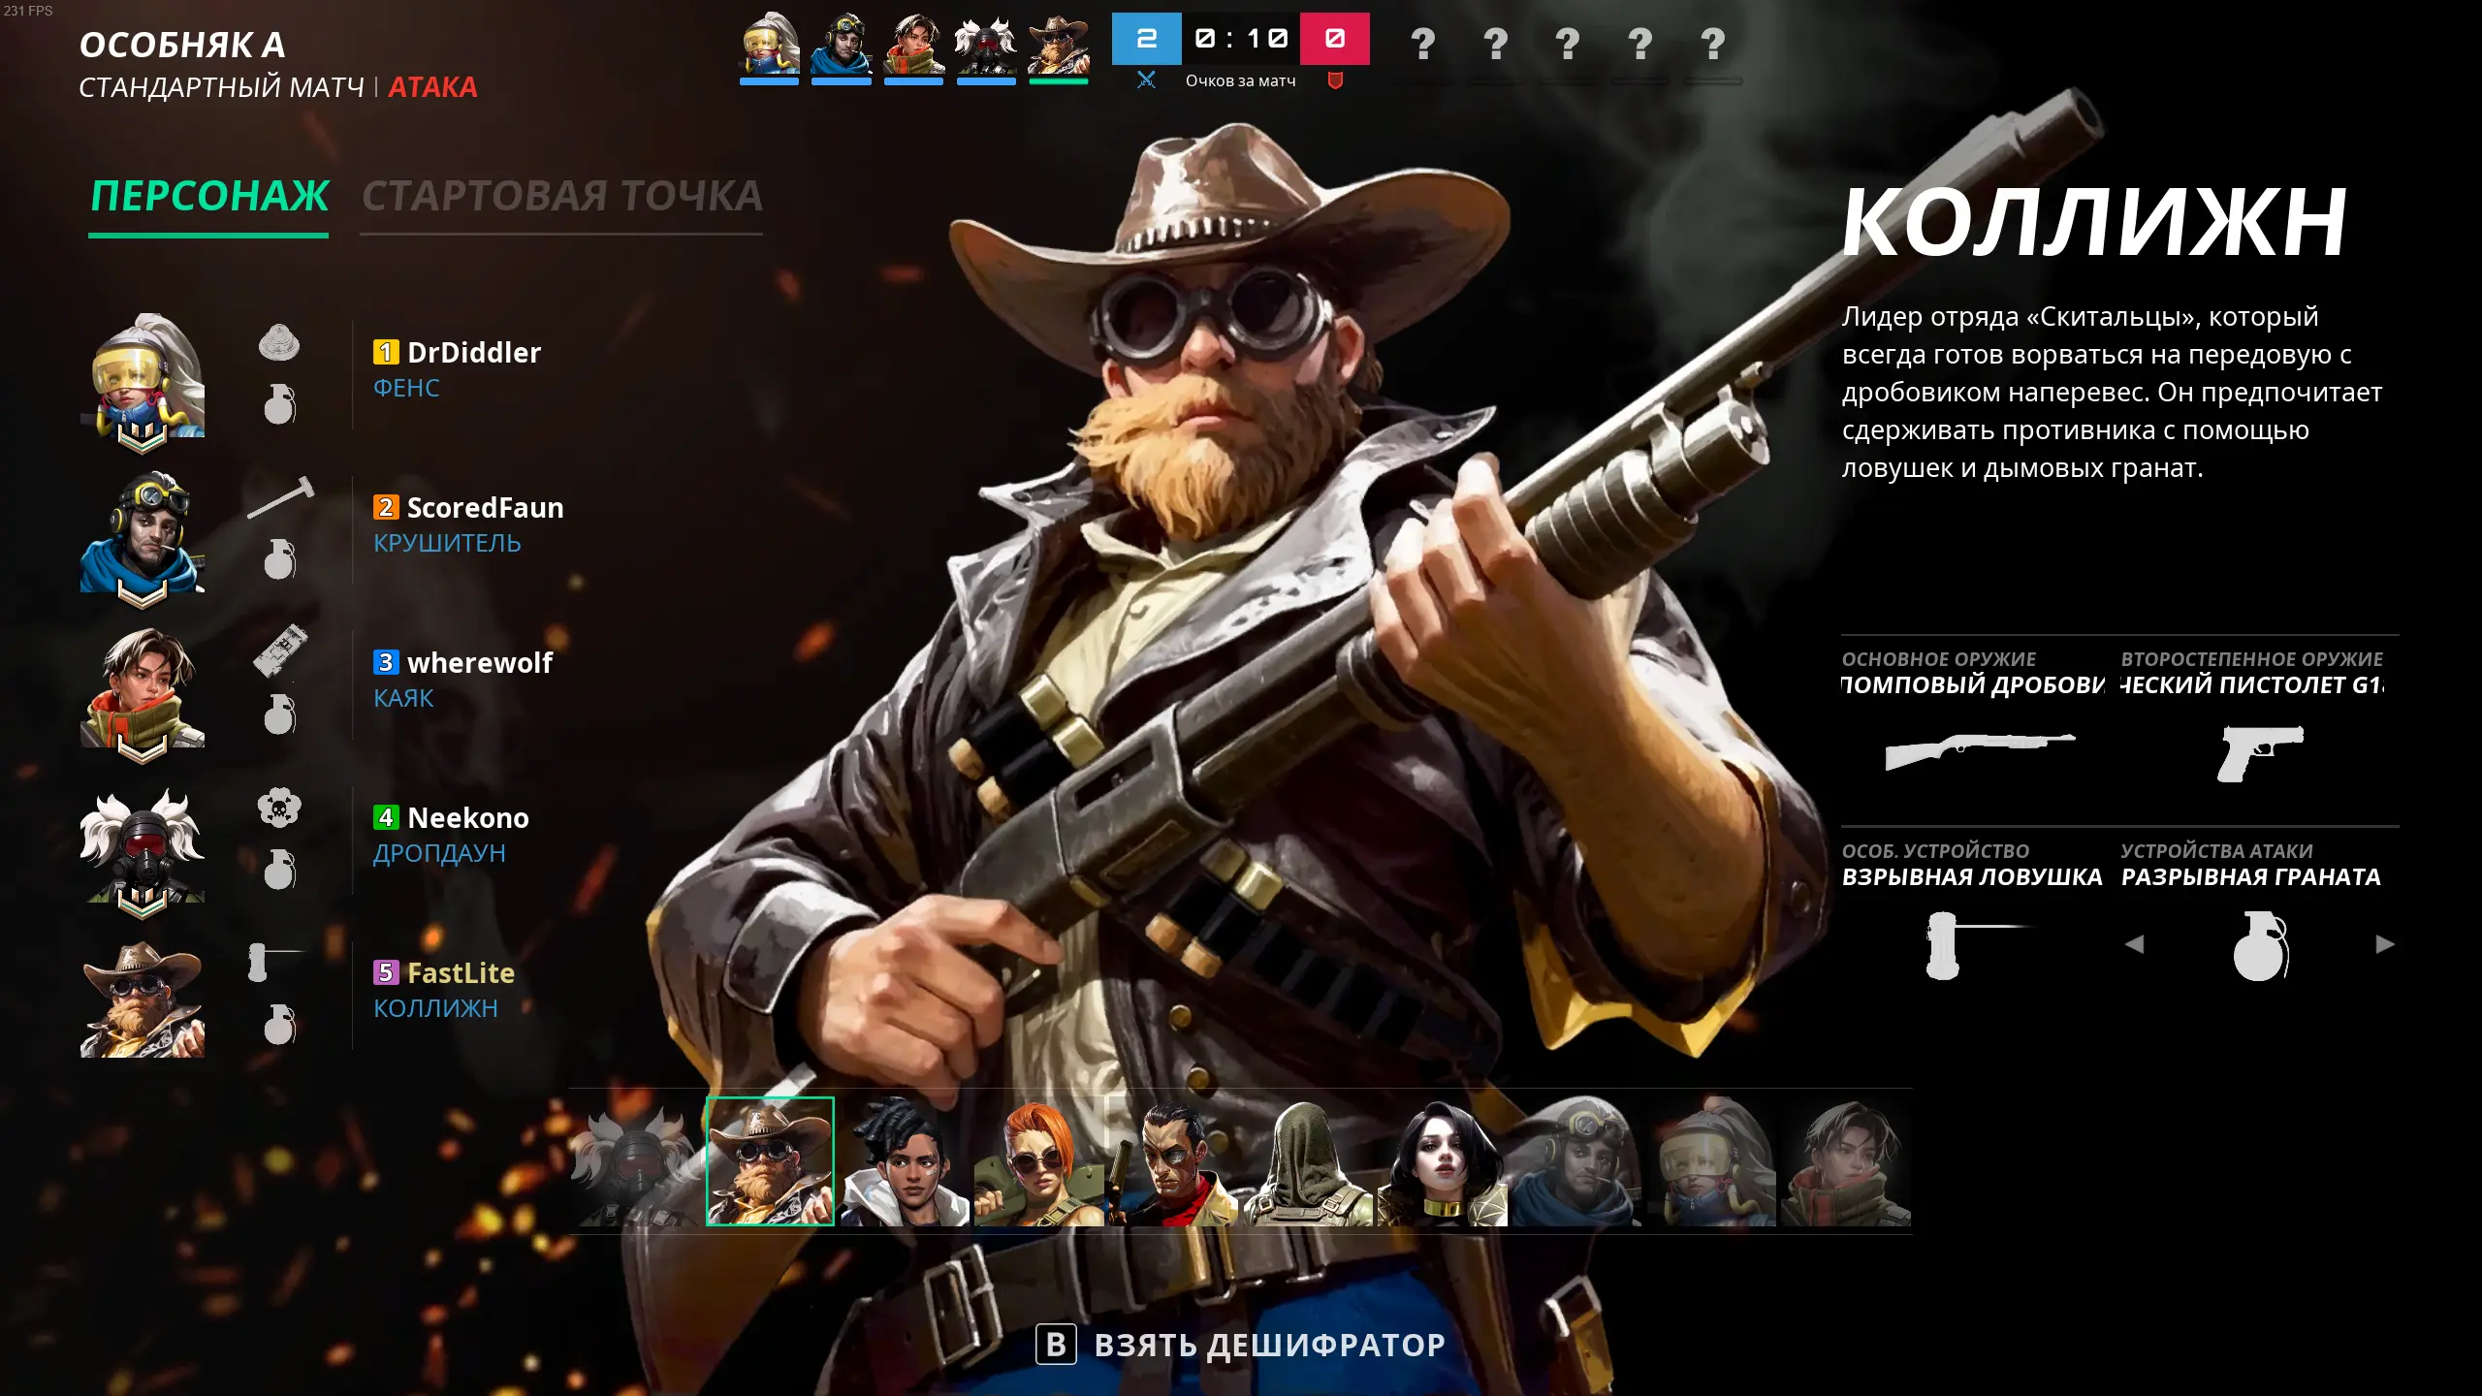
Task: Click FastLite's trap device icon
Action: coord(276,962)
